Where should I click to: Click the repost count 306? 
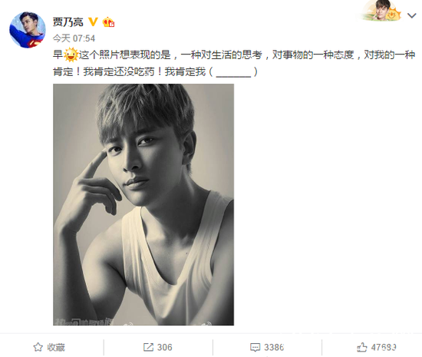164,347
